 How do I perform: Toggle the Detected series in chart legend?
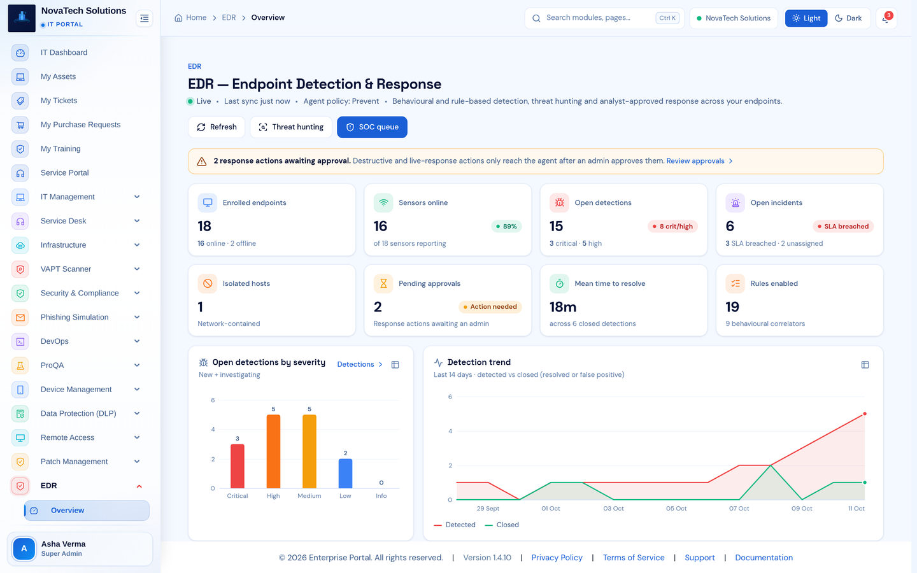coord(455,525)
